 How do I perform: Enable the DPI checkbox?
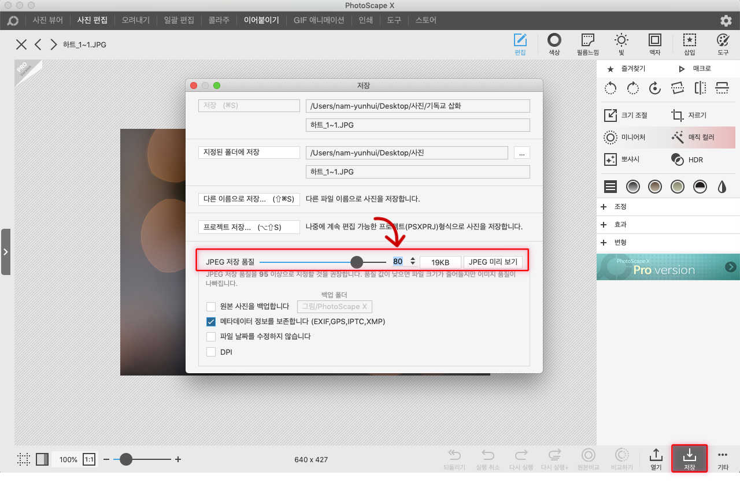[x=211, y=351]
